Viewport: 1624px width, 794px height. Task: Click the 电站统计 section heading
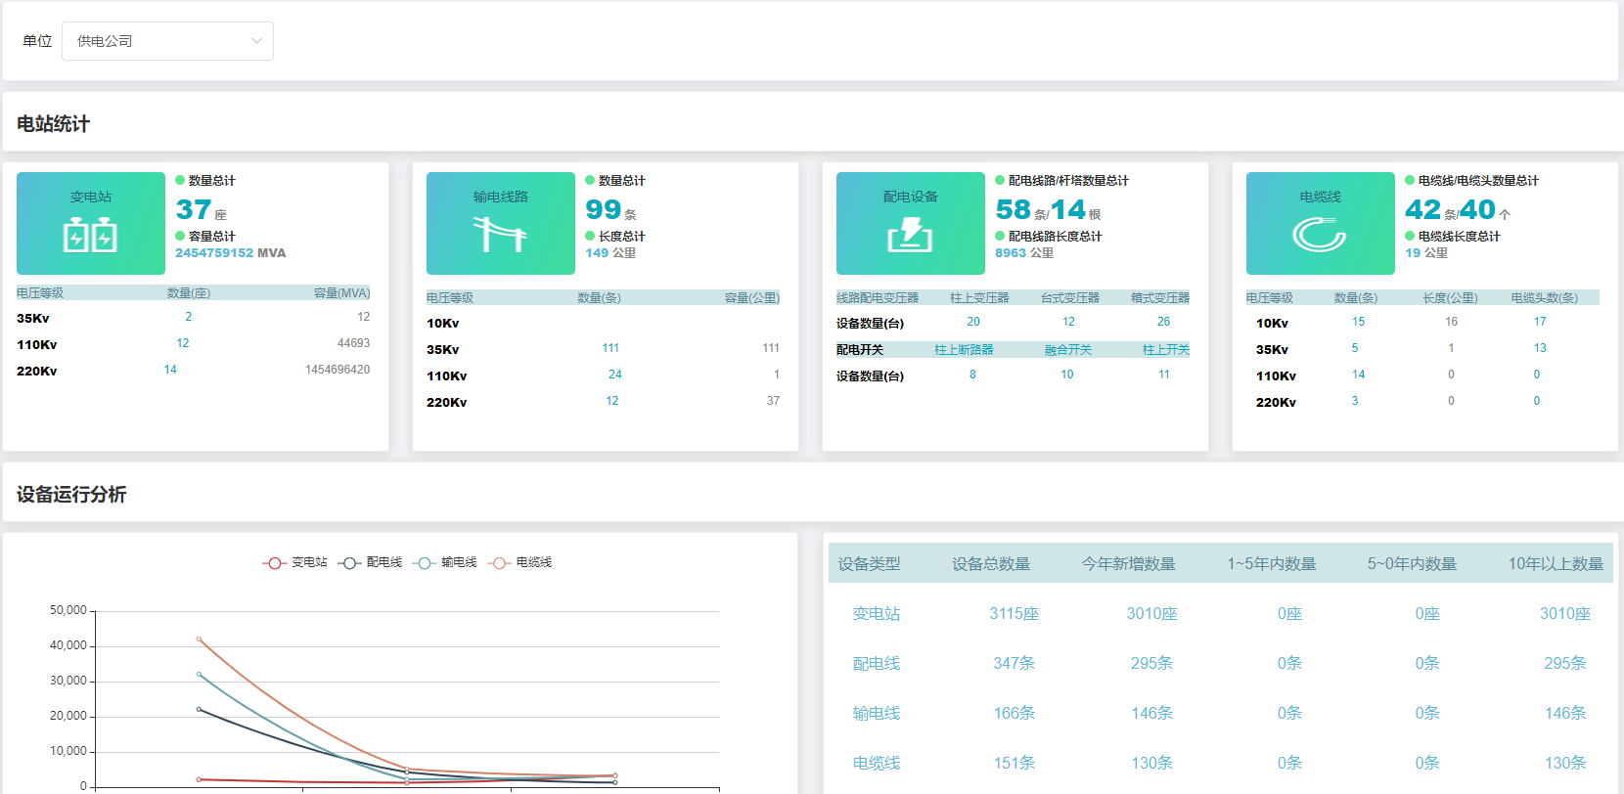tap(53, 124)
